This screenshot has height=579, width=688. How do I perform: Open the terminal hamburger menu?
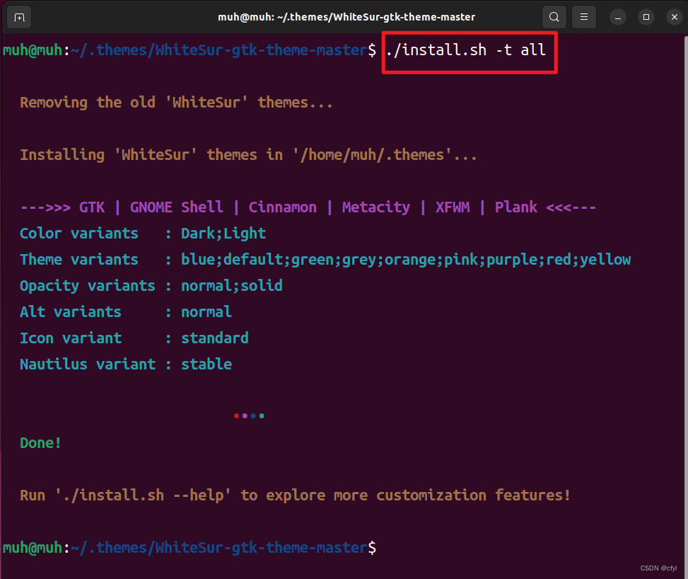coord(583,16)
